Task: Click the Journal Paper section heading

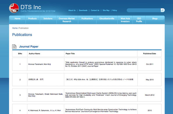Action: coord(29,47)
